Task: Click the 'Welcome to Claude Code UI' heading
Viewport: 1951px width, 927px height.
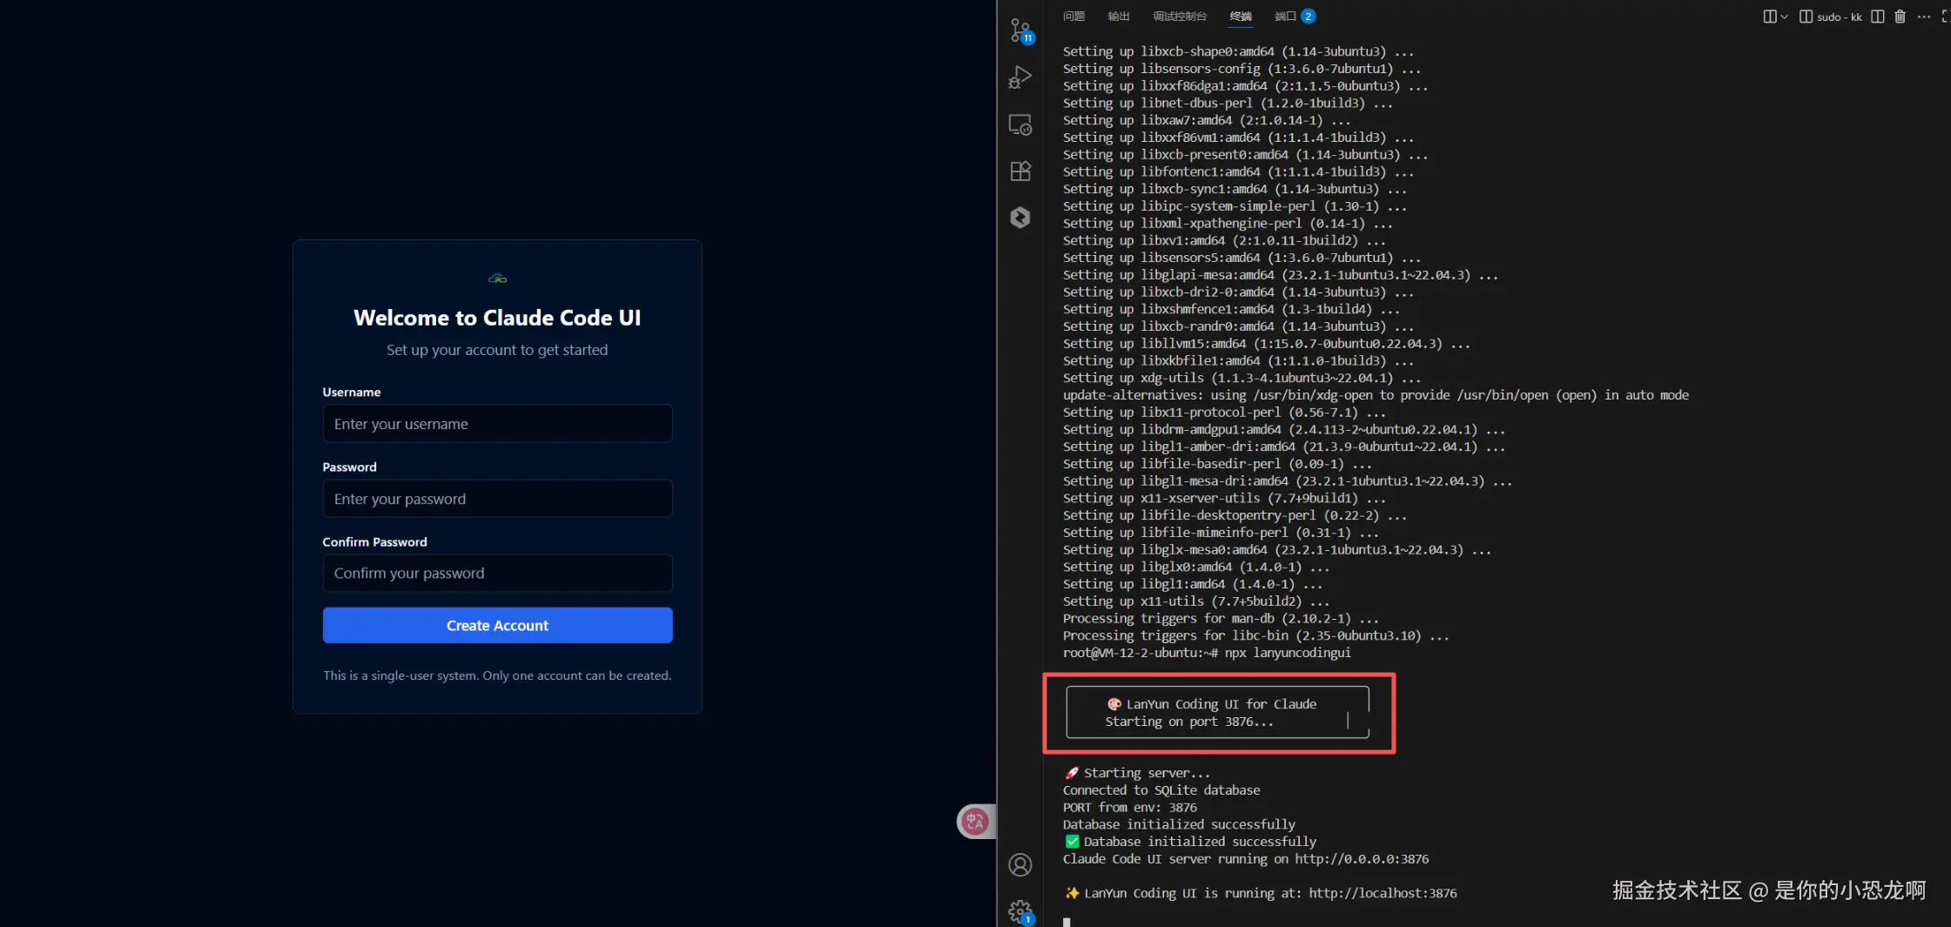Action: 497,318
